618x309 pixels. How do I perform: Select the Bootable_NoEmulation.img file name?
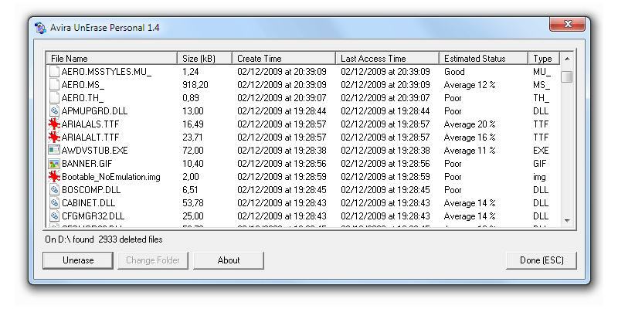111,177
